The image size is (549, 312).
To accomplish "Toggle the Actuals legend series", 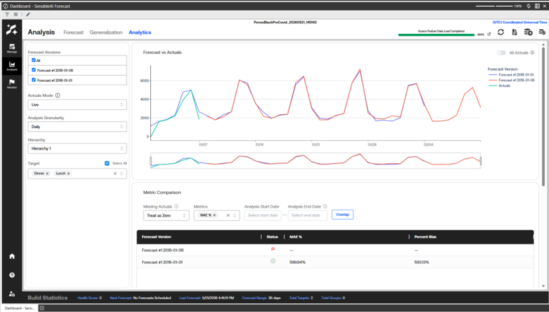I will pyautogui.click(x=500, y=86).
